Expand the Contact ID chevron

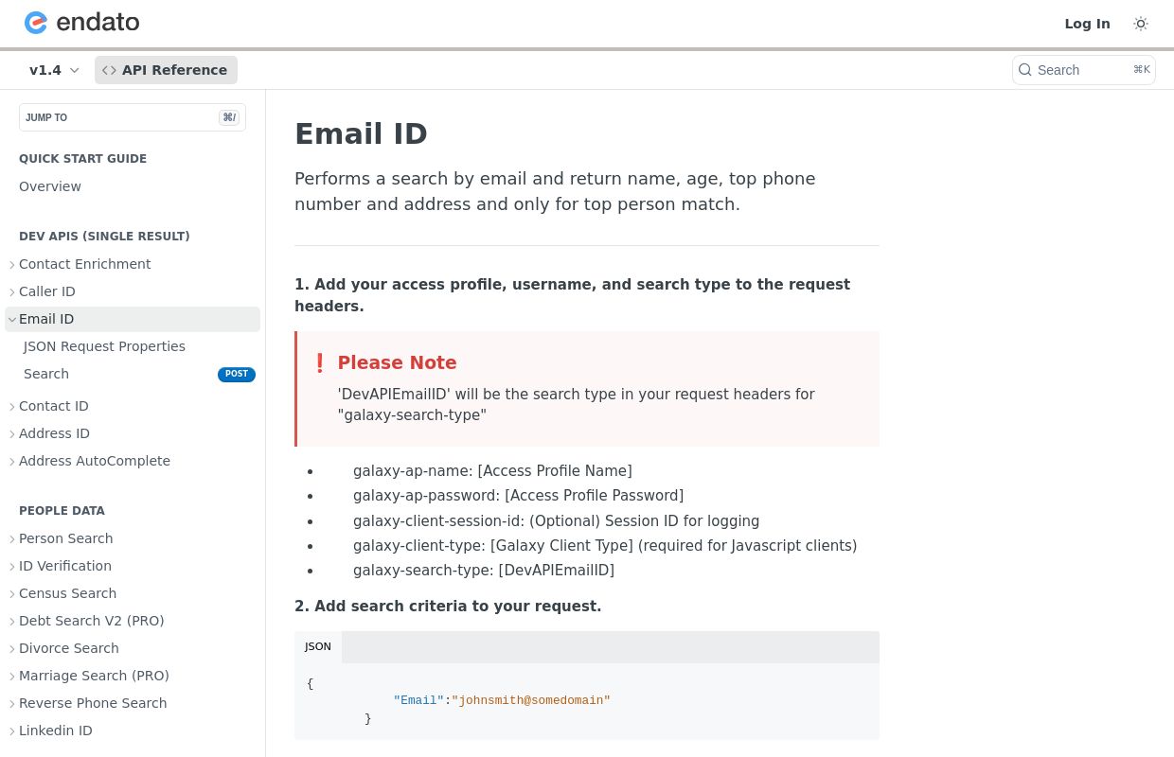(x=12, y=407)
